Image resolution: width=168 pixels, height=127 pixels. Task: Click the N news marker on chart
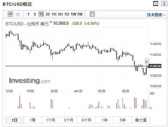[x=146, y=62]
